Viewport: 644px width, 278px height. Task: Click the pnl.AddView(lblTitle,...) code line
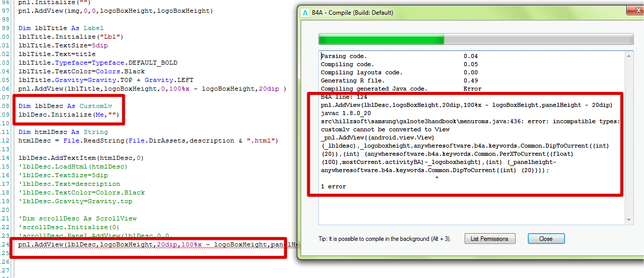[152, 89]
